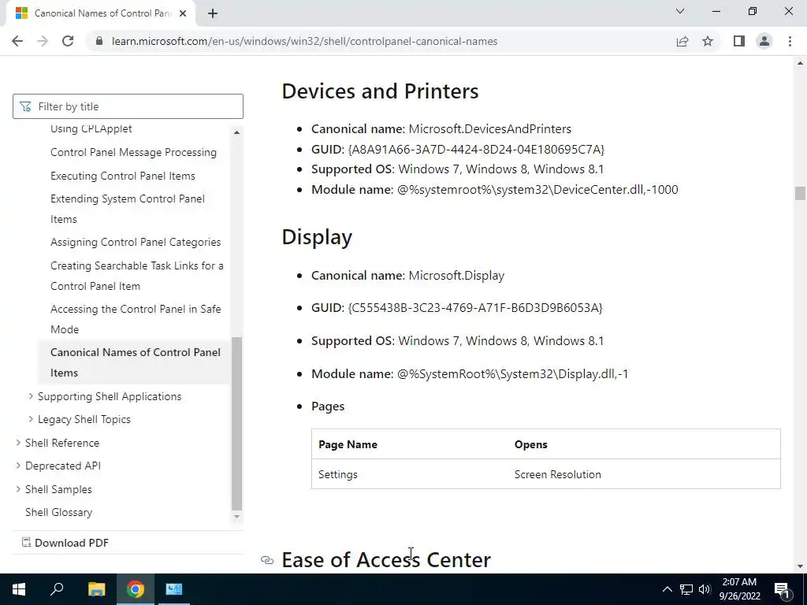Click the Ease of Access Center heading

point(386,560)
